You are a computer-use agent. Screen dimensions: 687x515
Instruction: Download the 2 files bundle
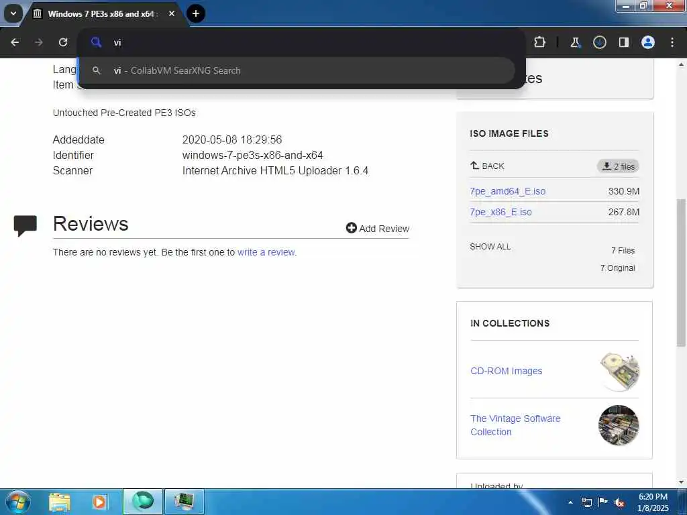[x=618, y=166]
